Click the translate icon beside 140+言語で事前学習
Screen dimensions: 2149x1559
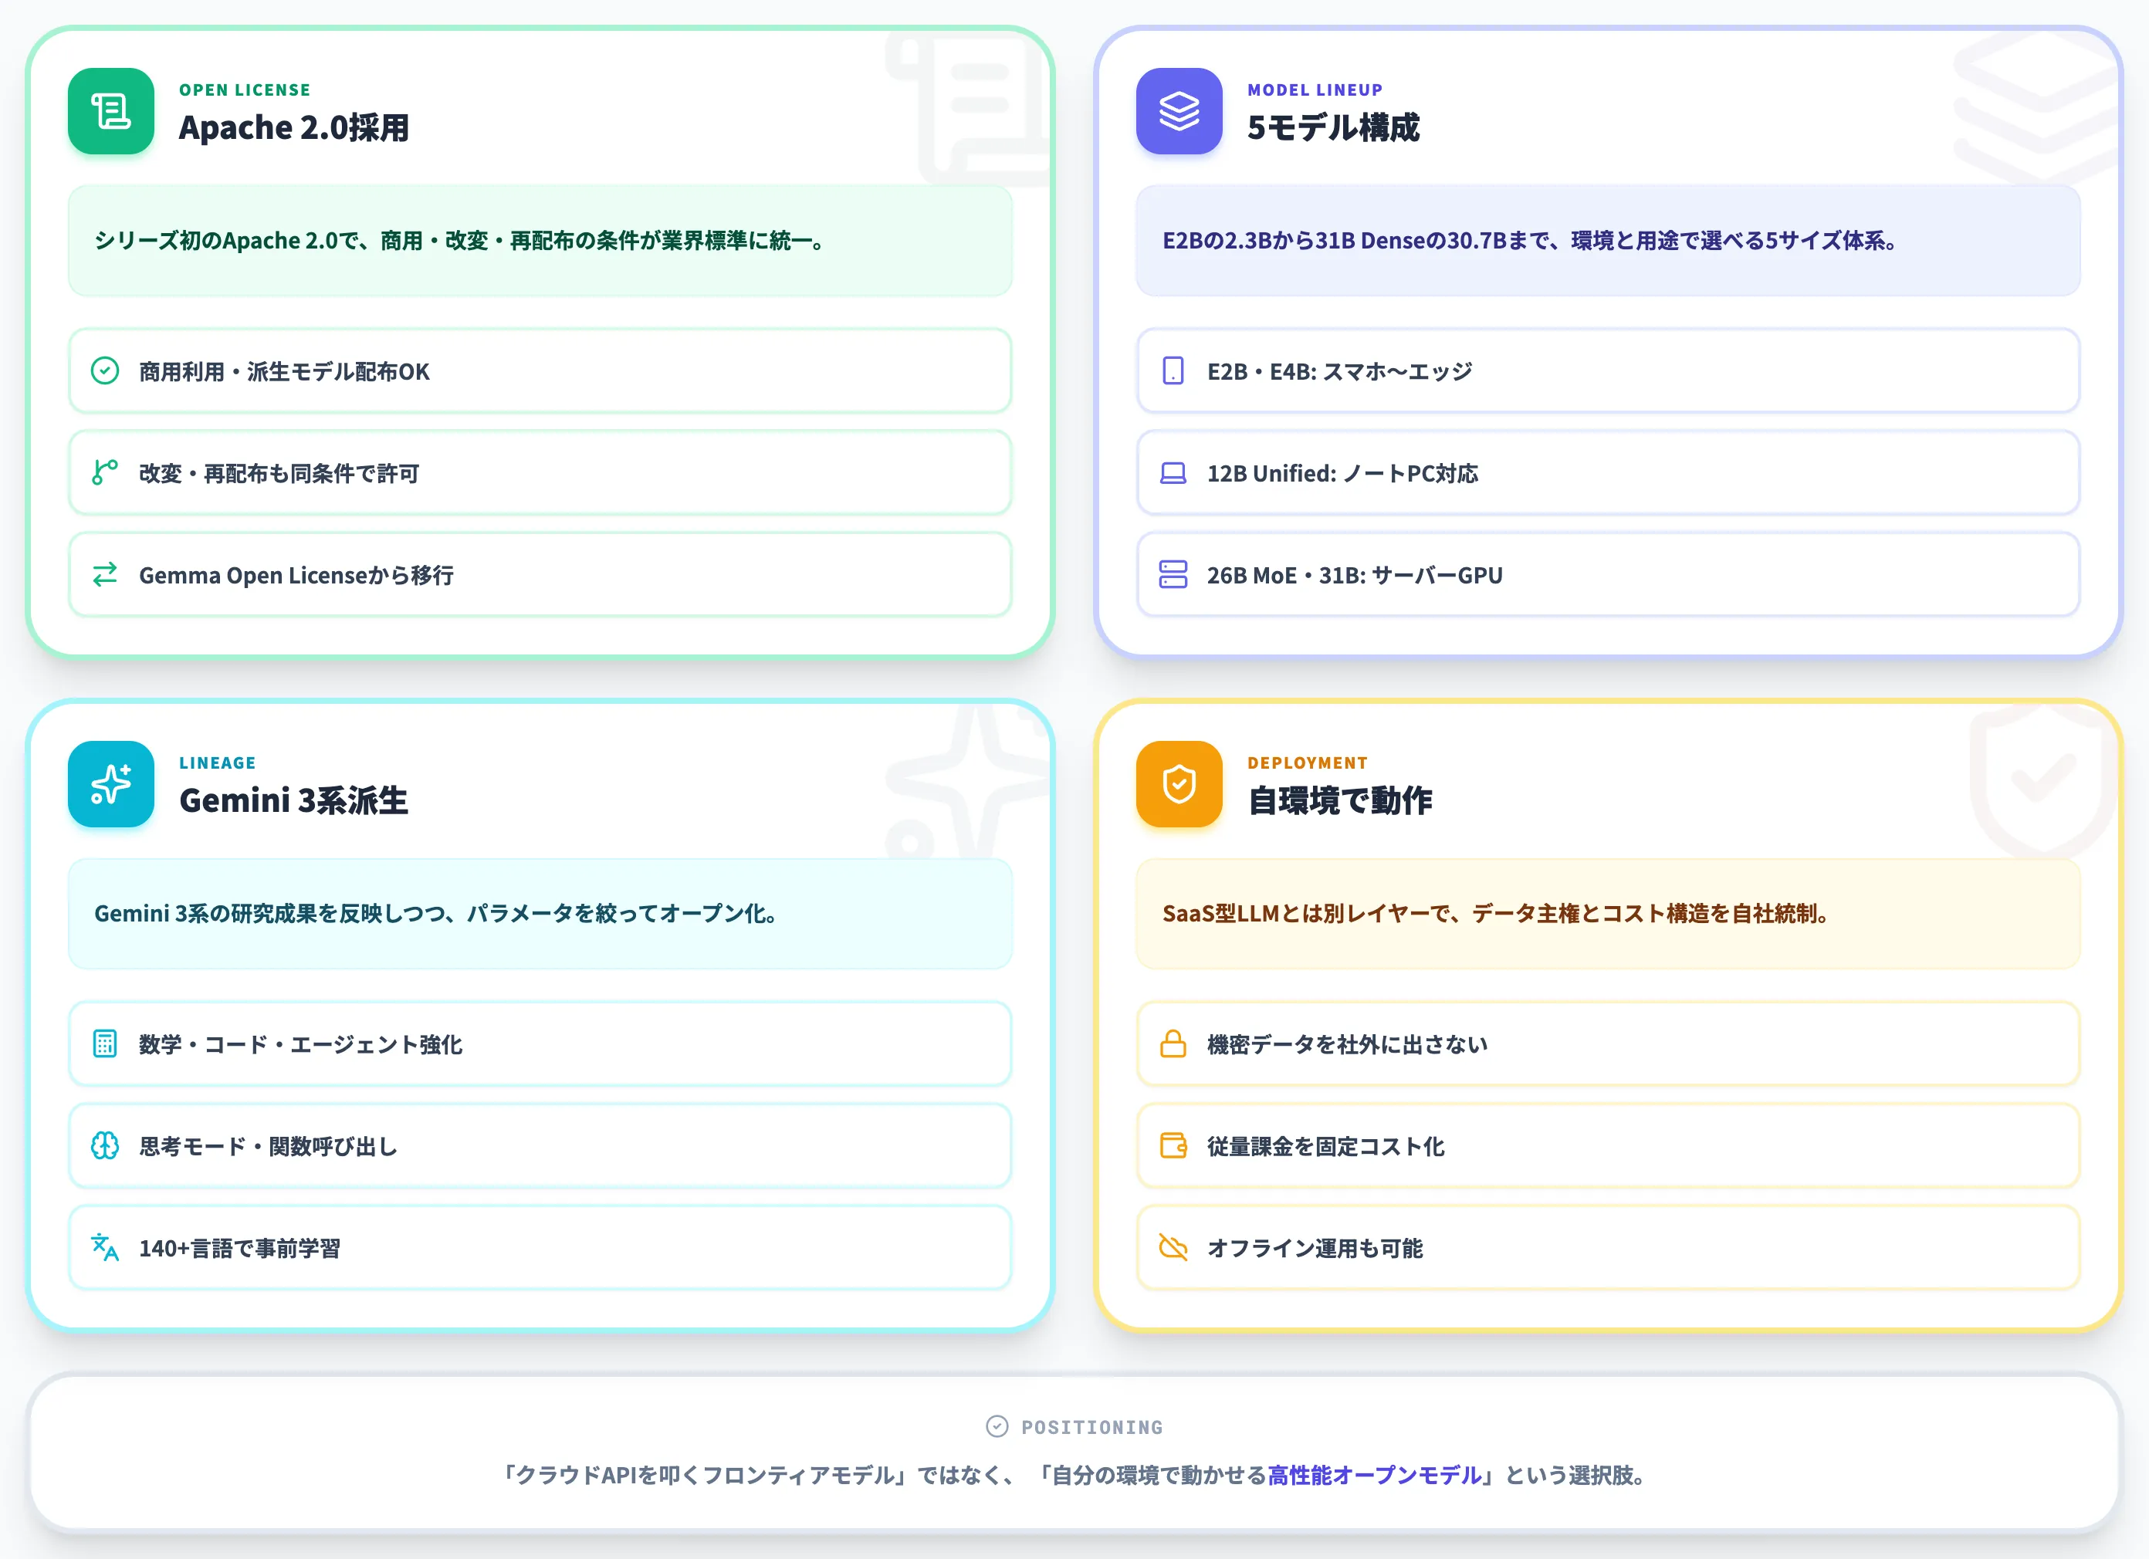(x=105, y=1247)
